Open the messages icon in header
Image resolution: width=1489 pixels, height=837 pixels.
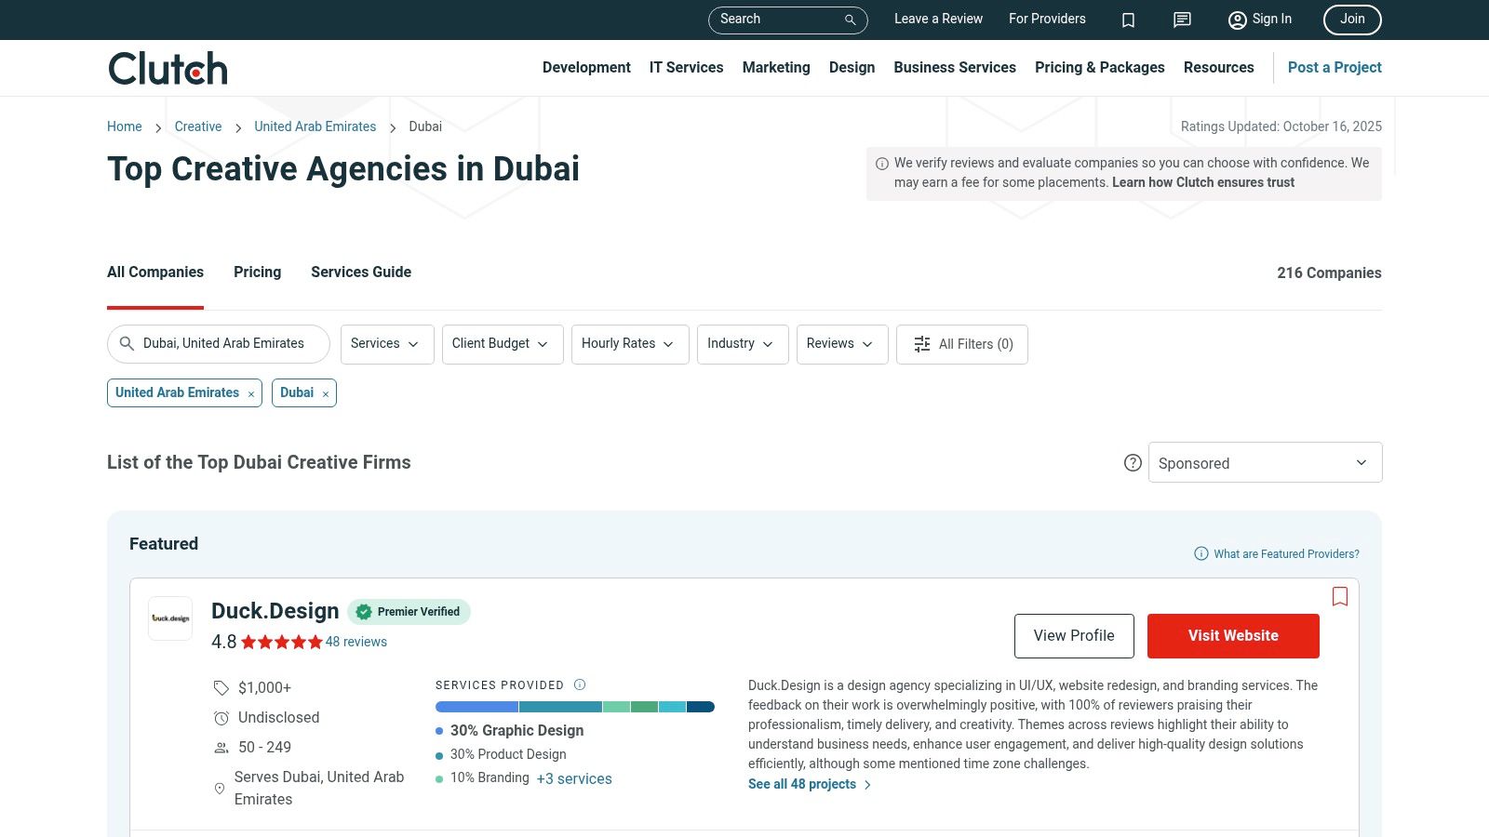(x=1182, y=20)
